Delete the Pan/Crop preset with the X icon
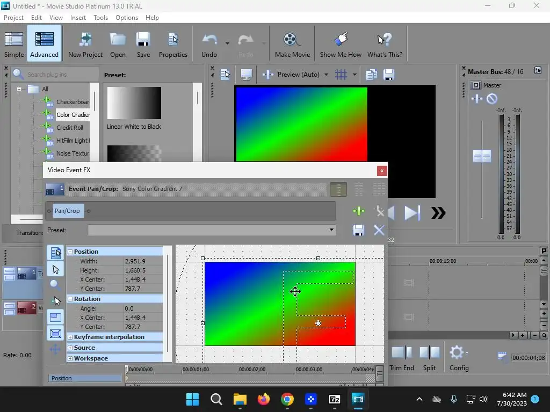This screenshot has width=550, height=412. pos(379,230)
